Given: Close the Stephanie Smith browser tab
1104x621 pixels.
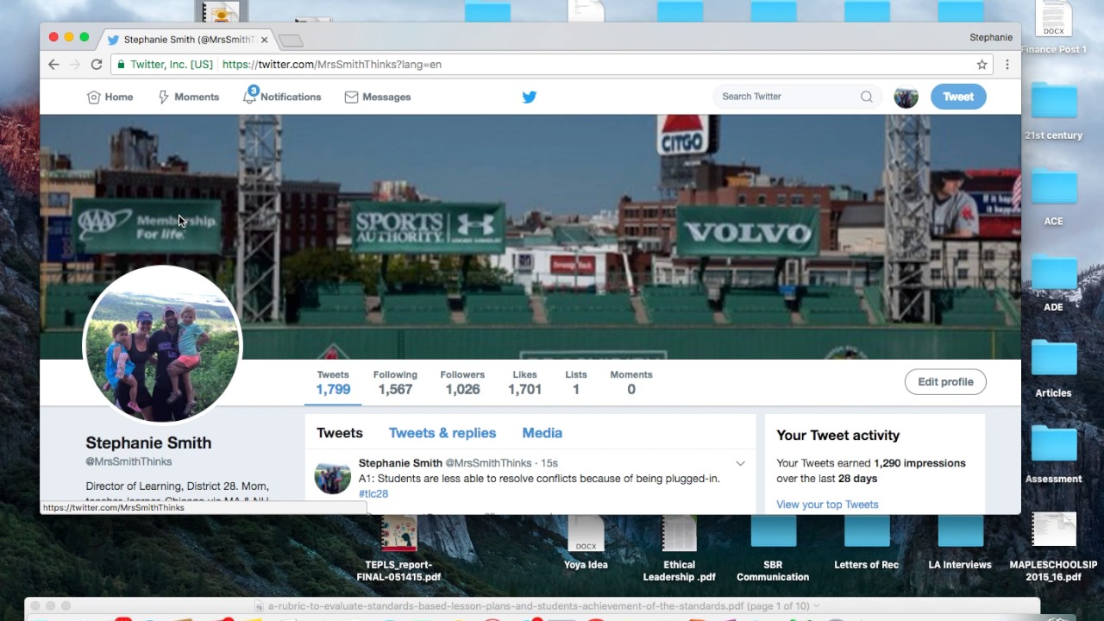Looking at the screenshot, I should tap(264, 40).
